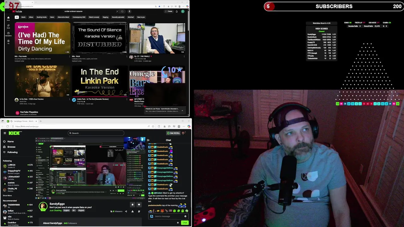This screenshot has height=227, width=404.
Task: Toggle the heart follow button for SandyEggo
Action: tap(139, 205)
